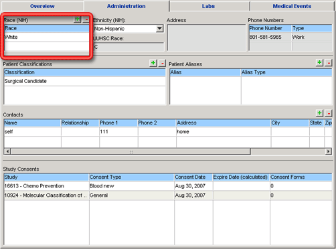This screenshot has height=249, width=336.
Task: Click the Phone Number column header
Action: coord(270,28)
